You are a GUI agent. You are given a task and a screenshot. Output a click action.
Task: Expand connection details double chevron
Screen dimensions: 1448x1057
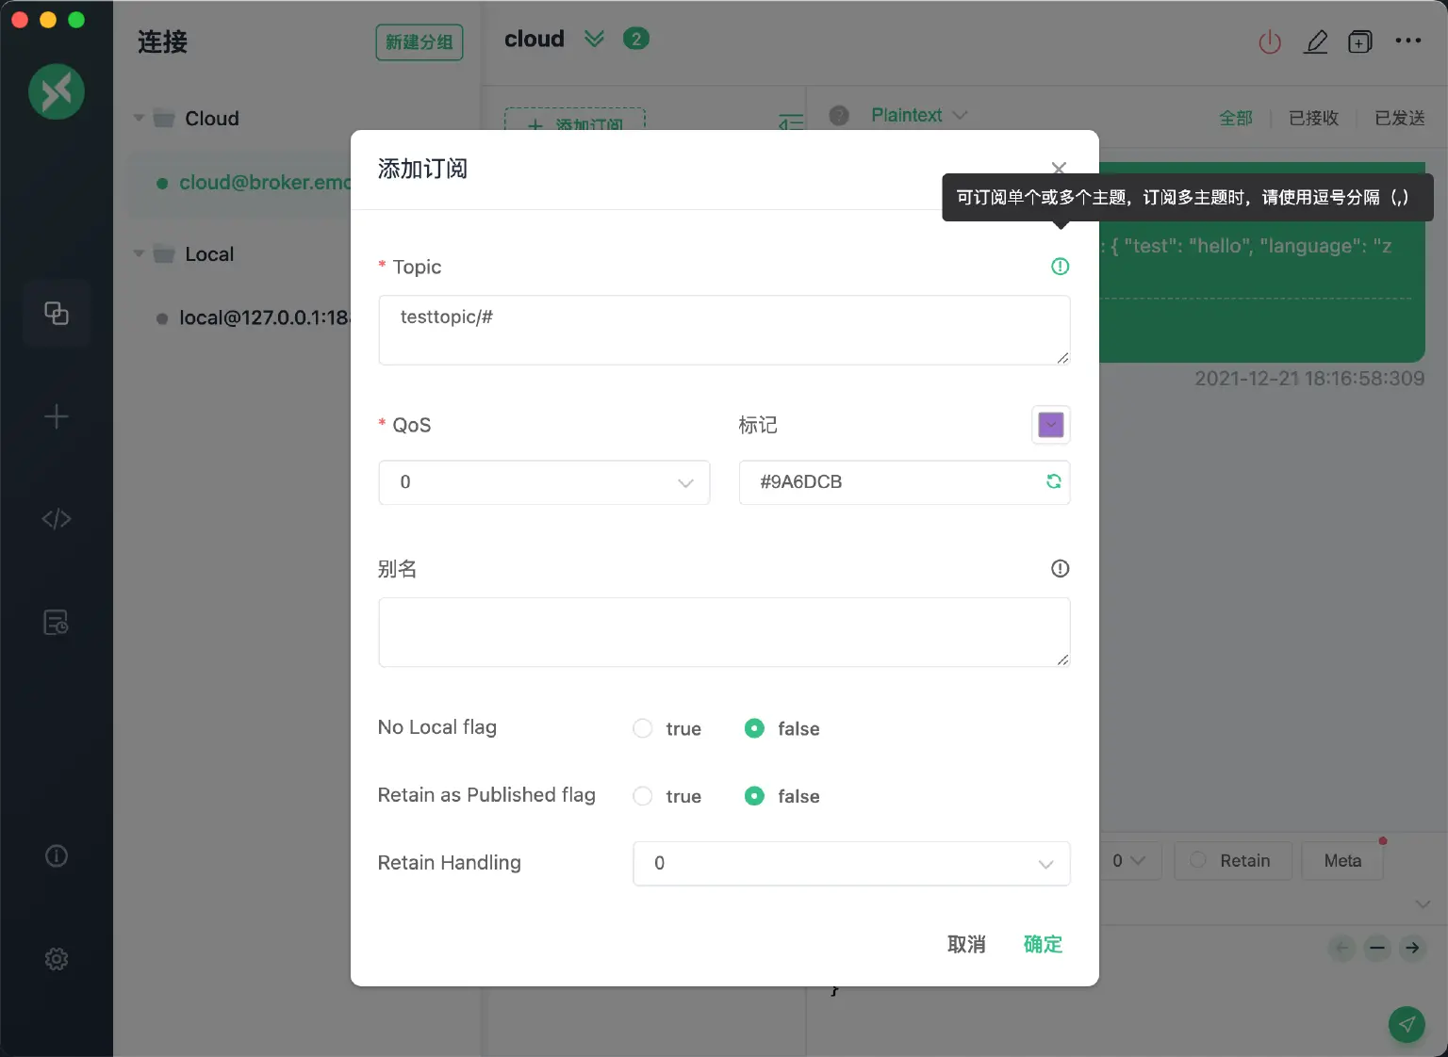[594, 39]
